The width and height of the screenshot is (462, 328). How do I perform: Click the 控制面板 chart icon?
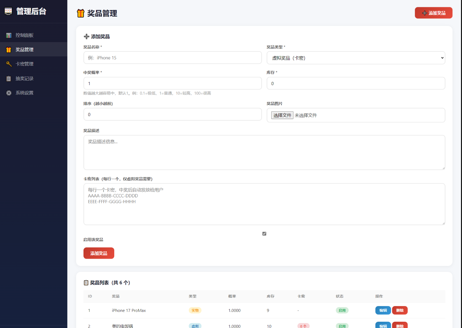[9, 35]
